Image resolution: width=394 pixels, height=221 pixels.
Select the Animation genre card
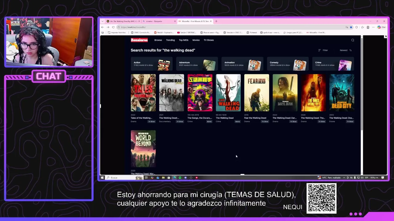click(x=242, y=64)
